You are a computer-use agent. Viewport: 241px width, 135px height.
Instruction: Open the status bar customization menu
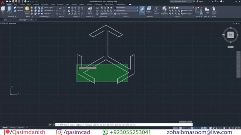pyautogui.click(x=239, y=128)
